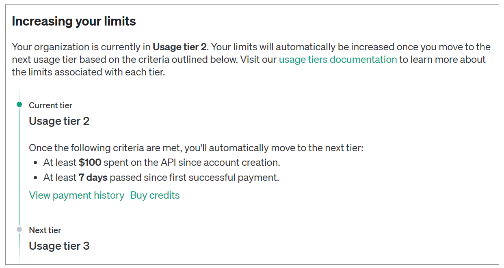Click the Usage tier 3 heading

pyautogui.click(x=59, y=246)
